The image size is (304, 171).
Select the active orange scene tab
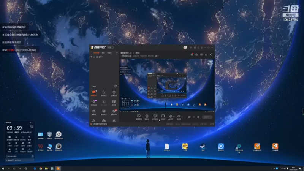[97, 53]
